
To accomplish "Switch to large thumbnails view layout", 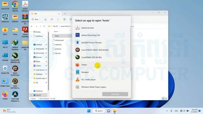I will 166,98.
